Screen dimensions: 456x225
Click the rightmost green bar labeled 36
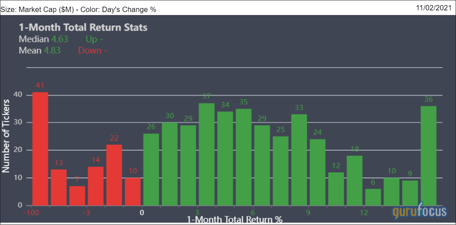[428, 156]
